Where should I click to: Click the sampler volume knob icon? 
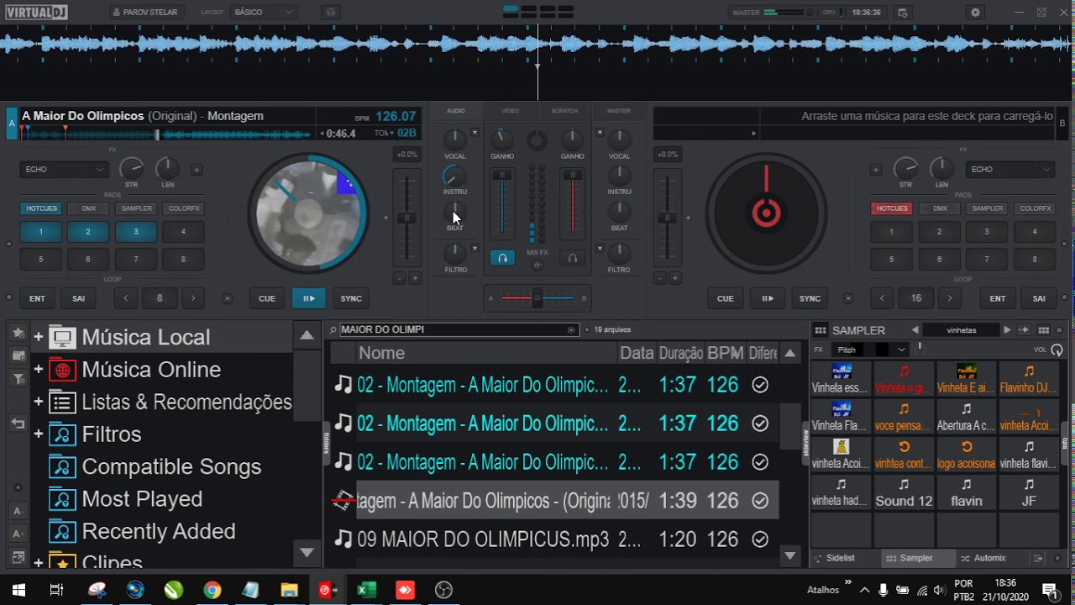1057,350
